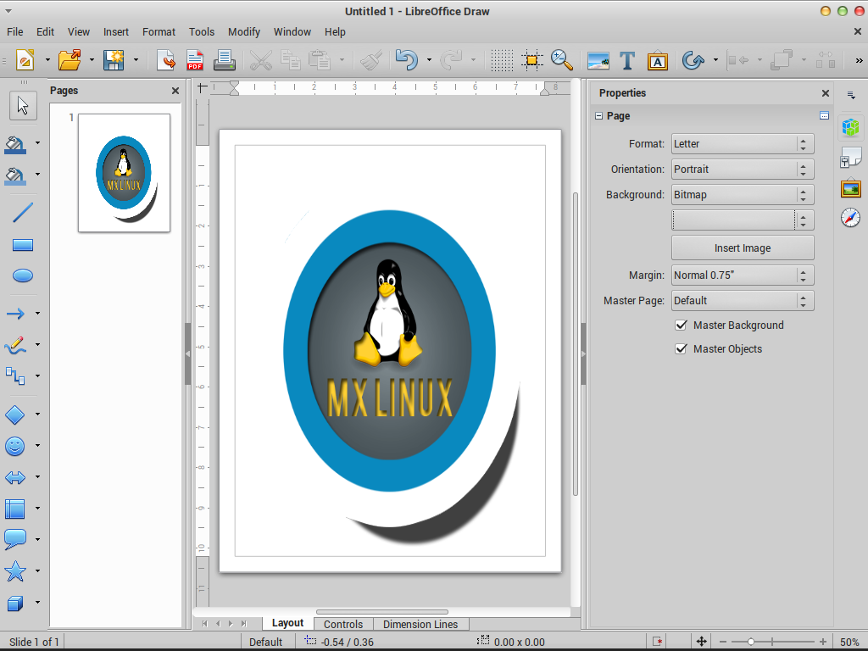Open the File menu
Image resolution: width=868 pixels, height=651 pixels.
pos(15,32)
